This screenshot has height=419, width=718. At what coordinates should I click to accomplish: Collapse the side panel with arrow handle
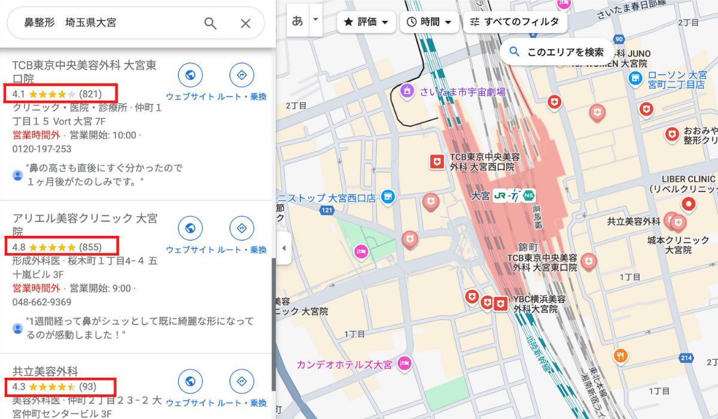(284, 248)
